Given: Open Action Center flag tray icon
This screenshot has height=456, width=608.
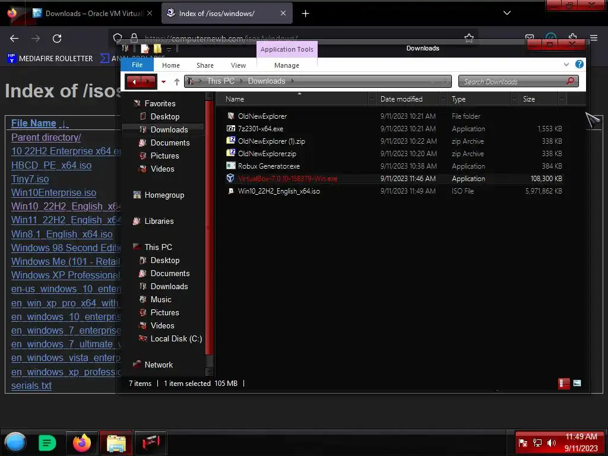Looking at the screenshot, I should [522, 443].
